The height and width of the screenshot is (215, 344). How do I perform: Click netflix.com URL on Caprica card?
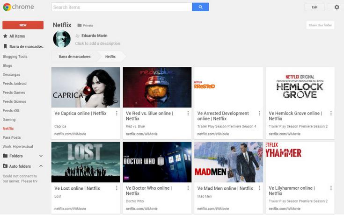[x=70, y=134]
